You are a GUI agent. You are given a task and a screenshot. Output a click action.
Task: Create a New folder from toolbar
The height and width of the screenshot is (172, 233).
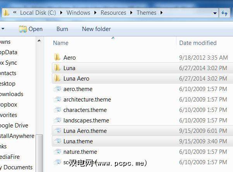96,29
